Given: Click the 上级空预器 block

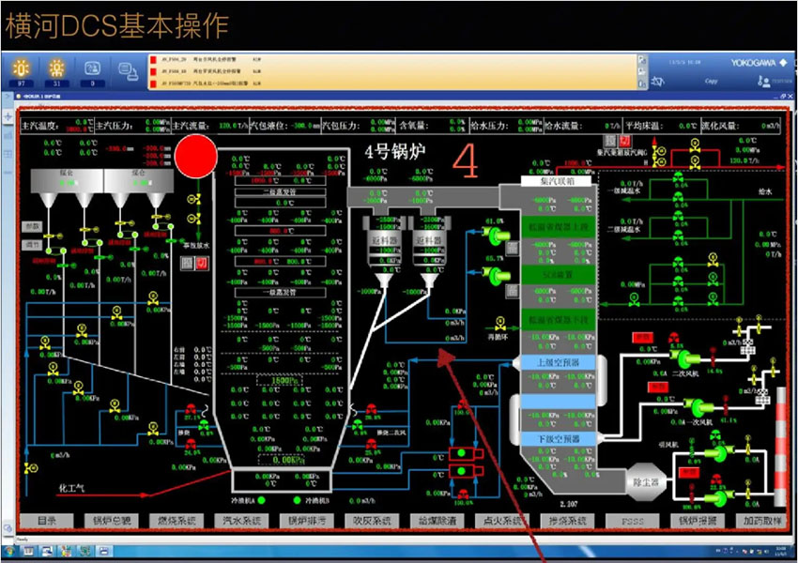Looking at the screenshot, I should click(x=559, y=362).
